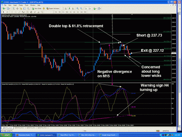Open the View menu
182x137 pixels.
[x=10, y=5]
